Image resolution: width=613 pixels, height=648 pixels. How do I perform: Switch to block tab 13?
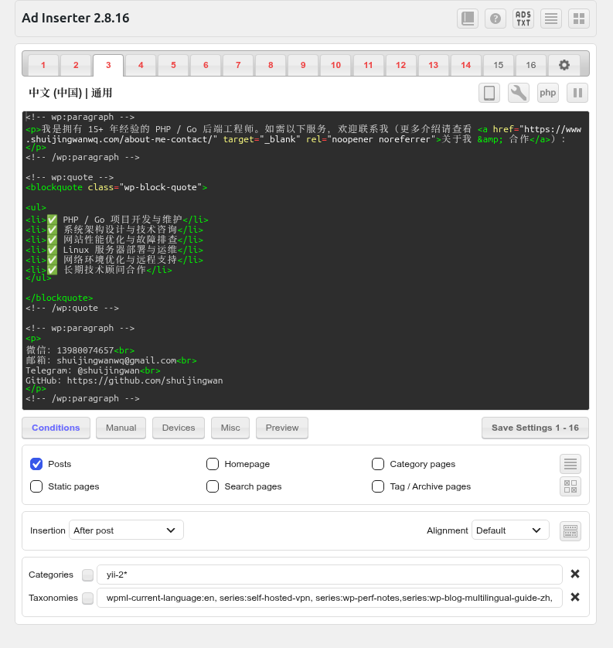(434, 65)
